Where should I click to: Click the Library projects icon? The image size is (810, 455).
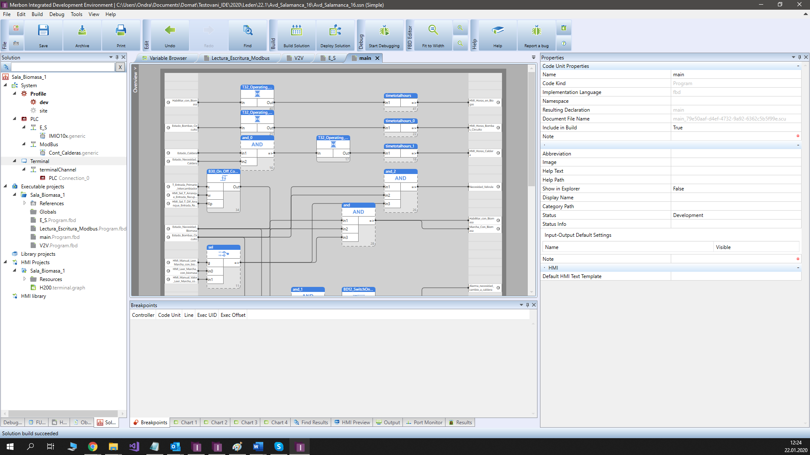[x=15, y=254]
